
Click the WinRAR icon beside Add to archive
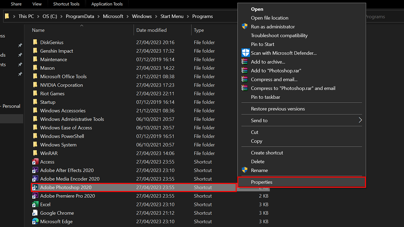coord(245,62)
